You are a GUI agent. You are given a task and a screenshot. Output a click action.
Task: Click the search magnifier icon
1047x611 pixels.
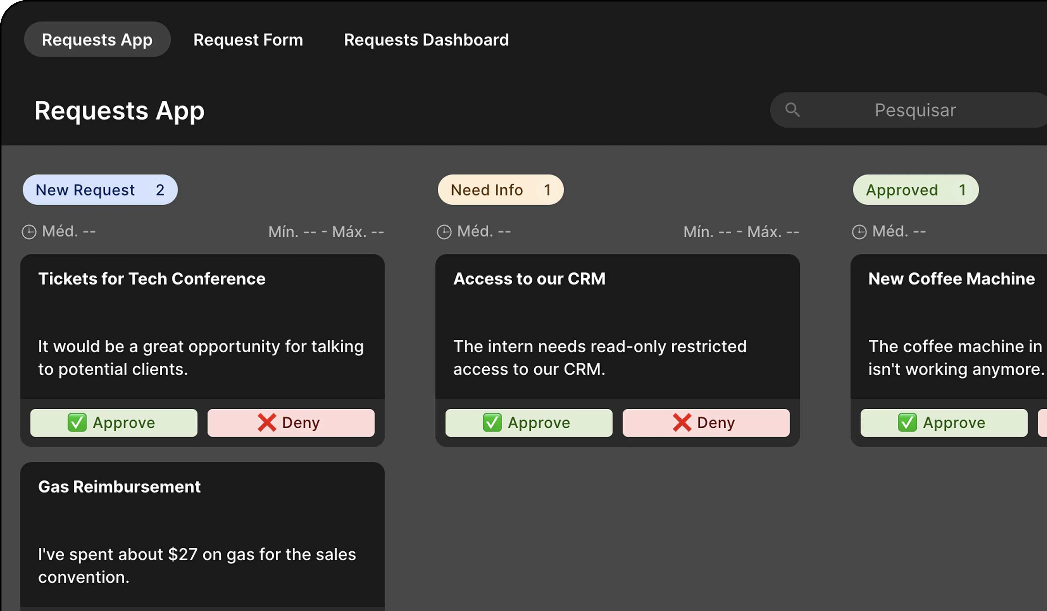tap(793, 110)
